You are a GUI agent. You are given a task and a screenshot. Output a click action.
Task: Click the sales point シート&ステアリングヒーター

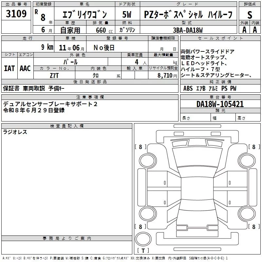click(x=216, y=75)
